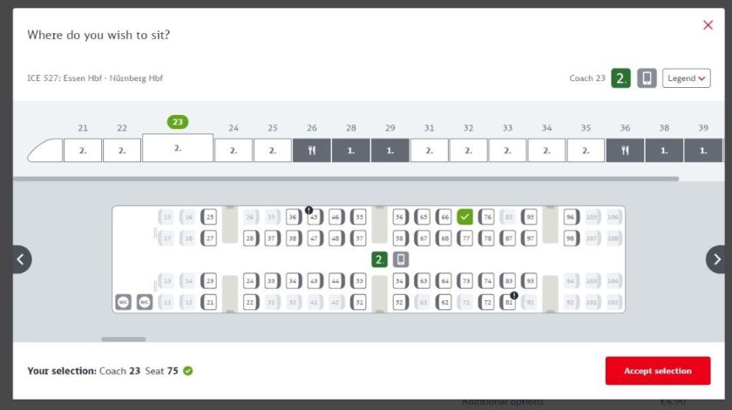Select seat 45 with warning marker
Image resolution: width=732 pixels, height=410 pixels.
click(x=315, y=217)
